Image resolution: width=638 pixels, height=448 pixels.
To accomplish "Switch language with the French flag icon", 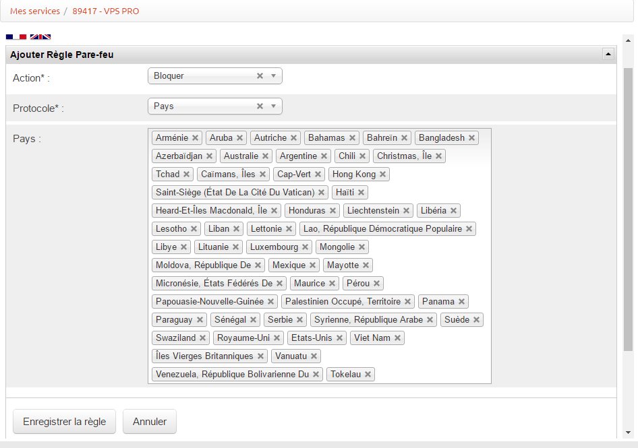I will [16, 37].
